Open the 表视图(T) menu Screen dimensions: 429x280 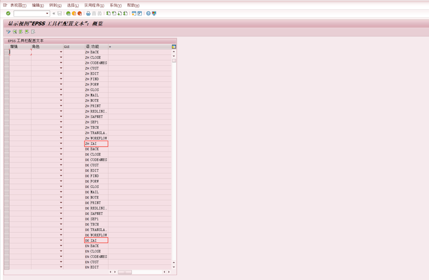pos(18,5)
